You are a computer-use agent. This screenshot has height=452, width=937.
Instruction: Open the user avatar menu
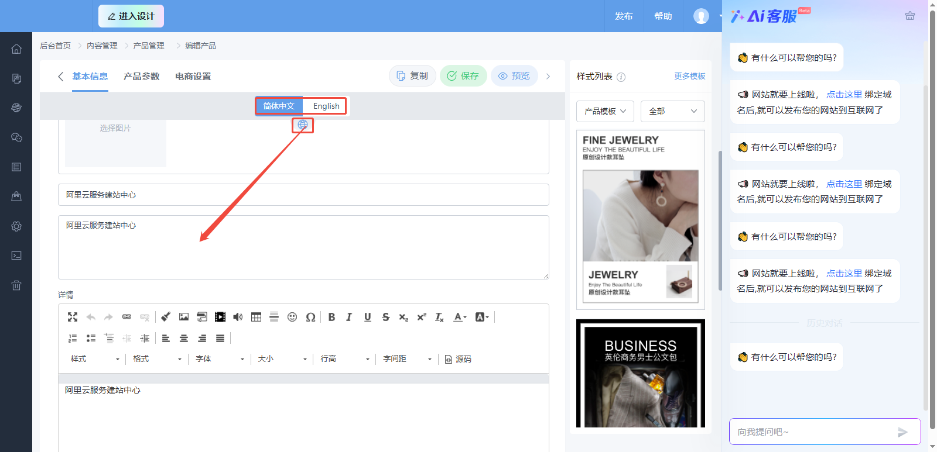701,16
